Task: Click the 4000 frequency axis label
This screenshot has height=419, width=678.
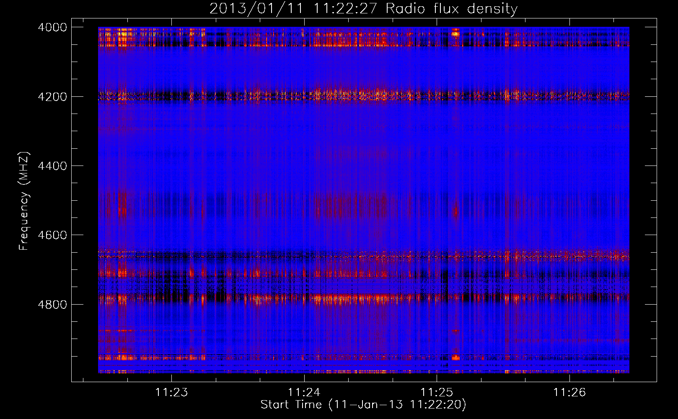Action: [x=52, y=27]
